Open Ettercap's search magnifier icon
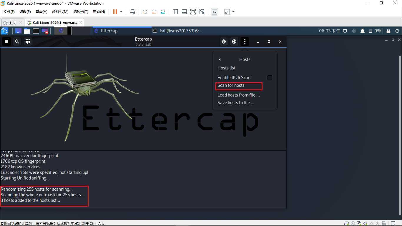Viewport: 402px width, 226px height. tap(17, 41)
